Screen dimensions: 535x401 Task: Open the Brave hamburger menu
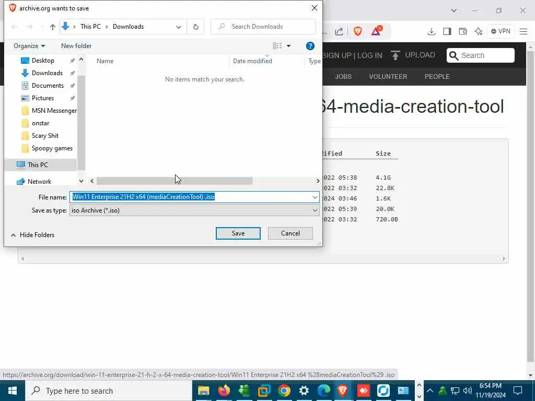(x=524, y=32)
